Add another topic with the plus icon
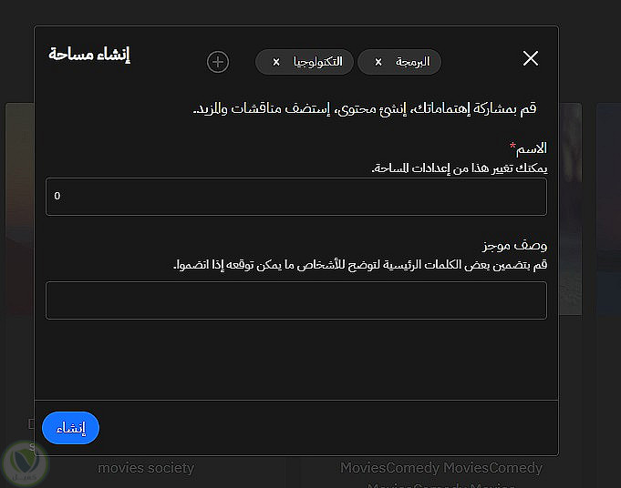The image size is (621, 488). click(x=218, y=62)
